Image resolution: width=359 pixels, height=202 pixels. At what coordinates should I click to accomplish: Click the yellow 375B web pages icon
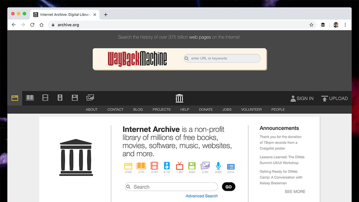tap(128, 166)
